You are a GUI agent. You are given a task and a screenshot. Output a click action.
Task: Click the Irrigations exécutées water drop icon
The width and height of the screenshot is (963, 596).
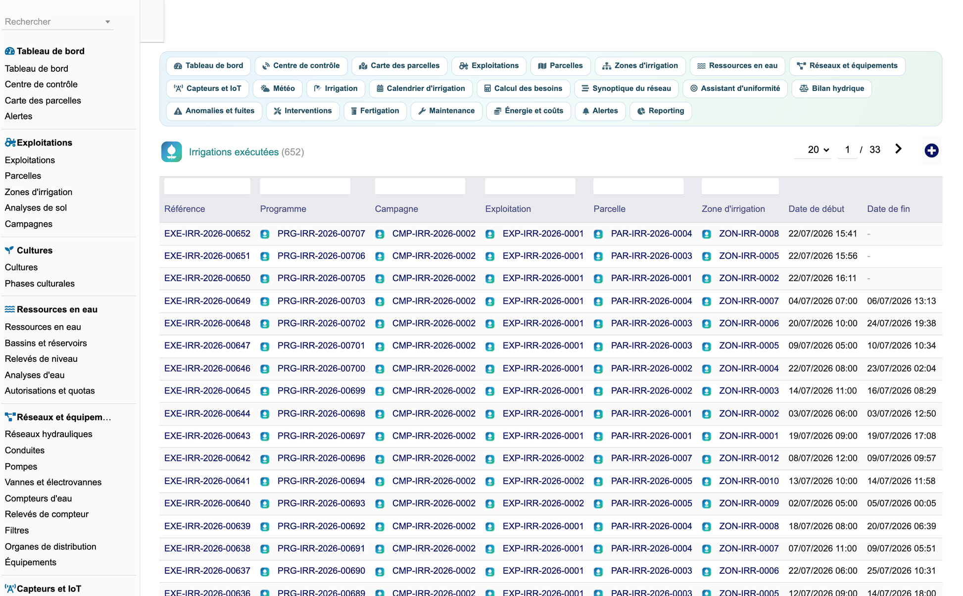[x=171, y=152]
